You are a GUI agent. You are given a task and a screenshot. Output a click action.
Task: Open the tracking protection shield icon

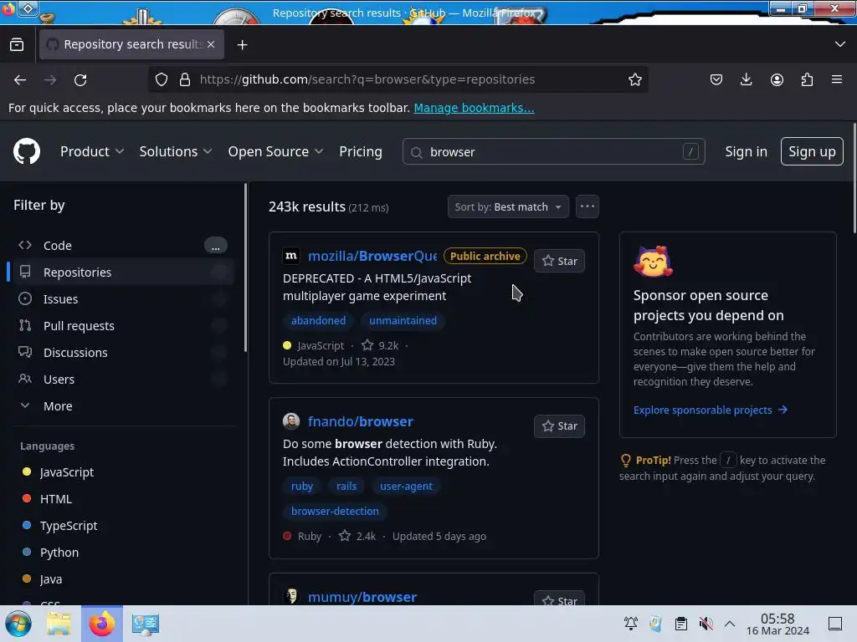click(x=162, y=79)
